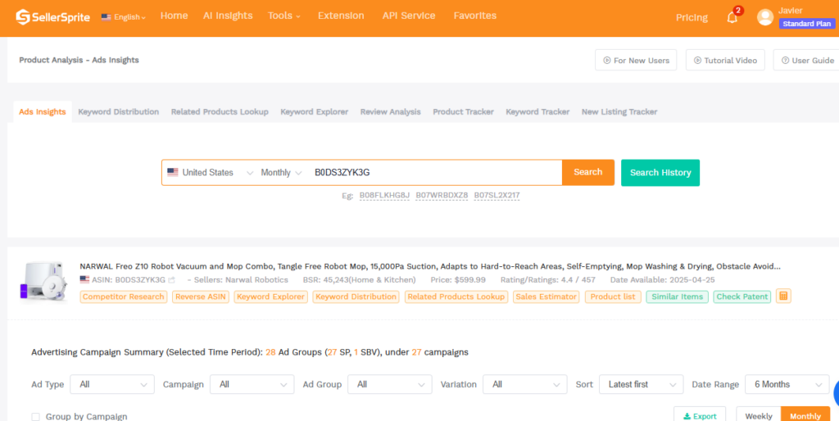Click the SellerSprite logo
This screenshot has height=421, width=839.
click(53, 16)
